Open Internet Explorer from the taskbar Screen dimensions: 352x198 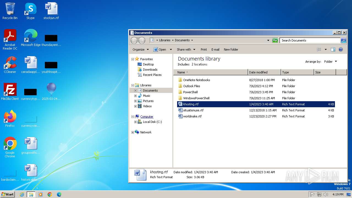[x=22, y=194]
